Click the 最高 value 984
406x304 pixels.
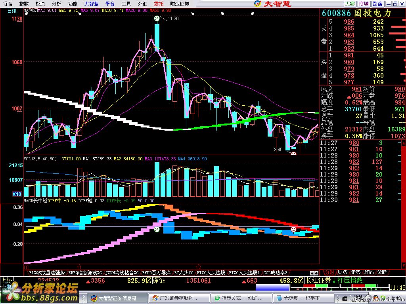coord(400,103)
